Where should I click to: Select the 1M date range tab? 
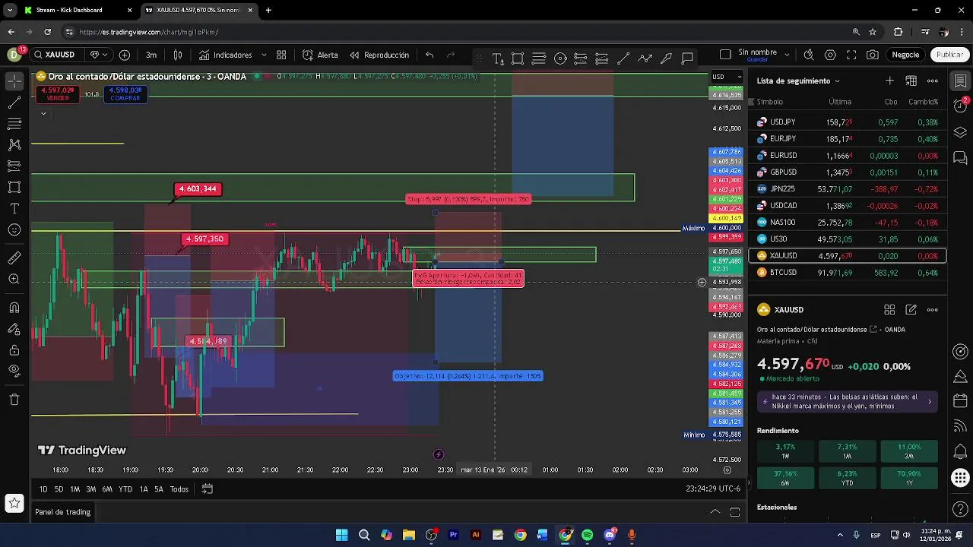(x=74, y=489)
